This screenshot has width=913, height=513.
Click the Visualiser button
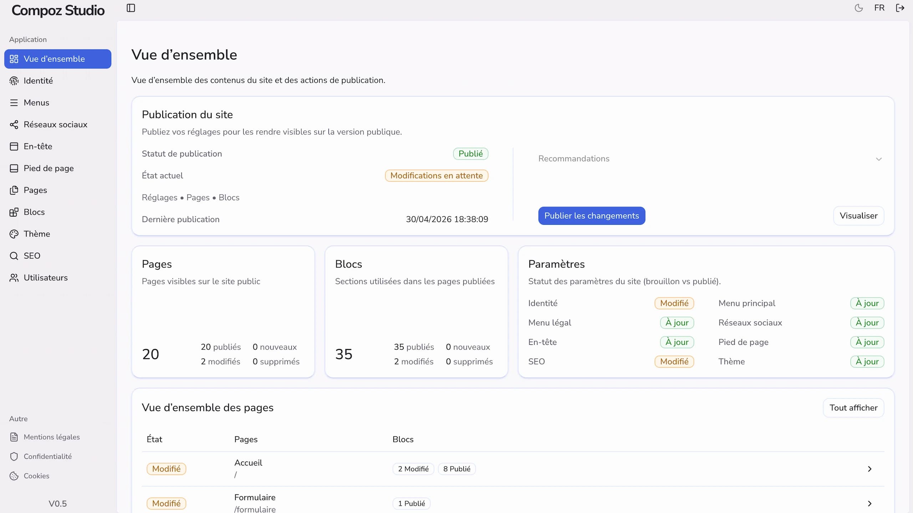click(x=858, y=216)
